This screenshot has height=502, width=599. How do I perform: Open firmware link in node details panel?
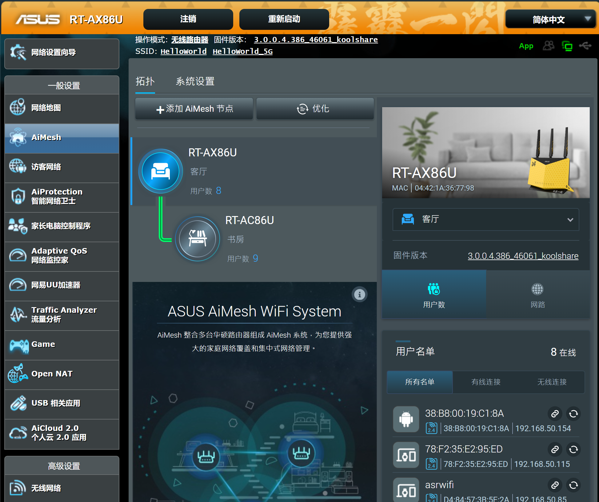[x=523, y=256]
